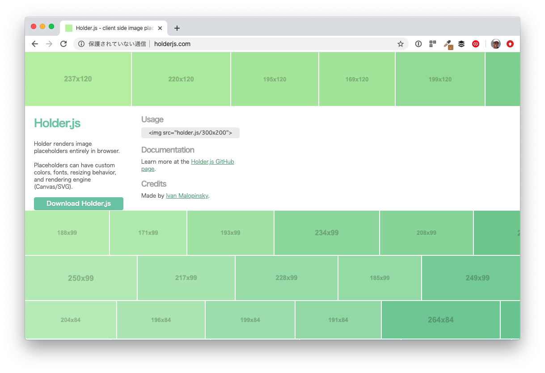Click the 234x99 placeholder image
Screen dimensions: 545x373
(x=327, y=233)
